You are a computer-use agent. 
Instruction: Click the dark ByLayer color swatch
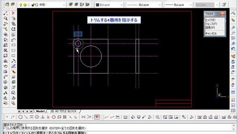[x=97, y=5]
